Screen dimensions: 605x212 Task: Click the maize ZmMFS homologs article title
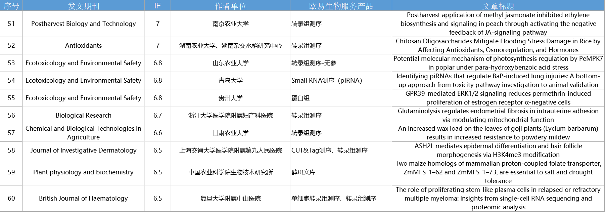click(x=498, y=172)
